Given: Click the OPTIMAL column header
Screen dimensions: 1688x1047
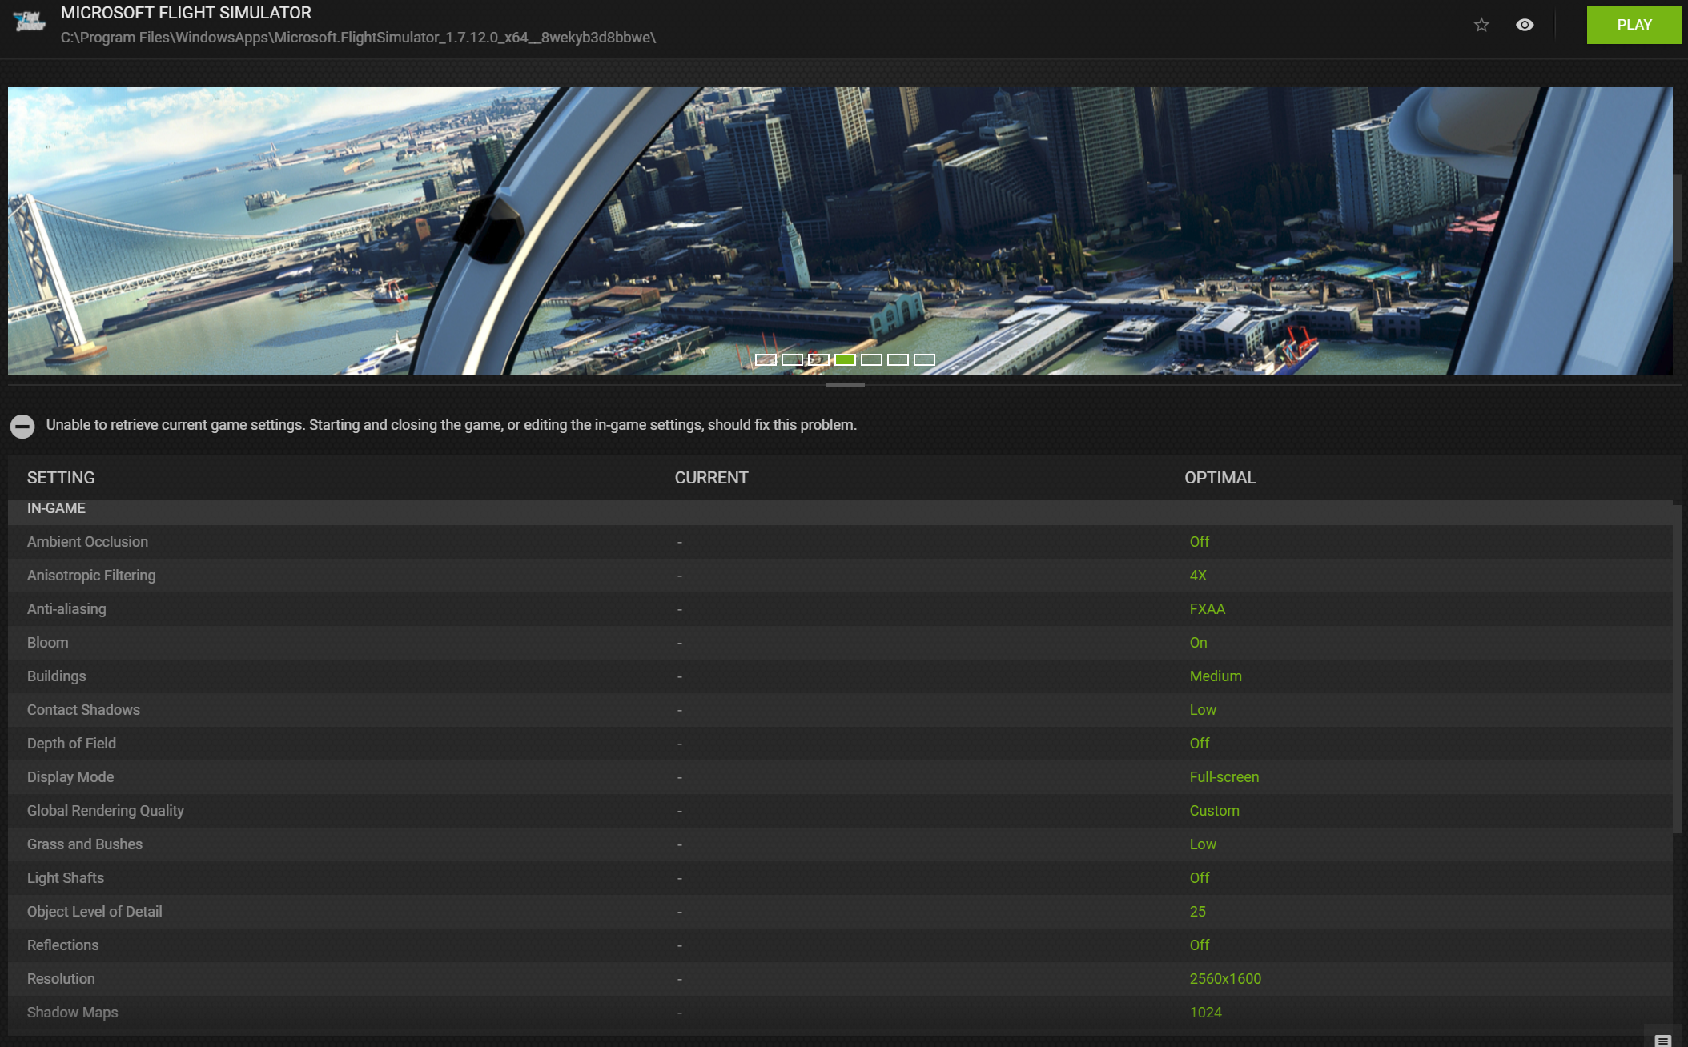Looking at the screenshot, I should pyautogui.click(x=1220, y=478).
